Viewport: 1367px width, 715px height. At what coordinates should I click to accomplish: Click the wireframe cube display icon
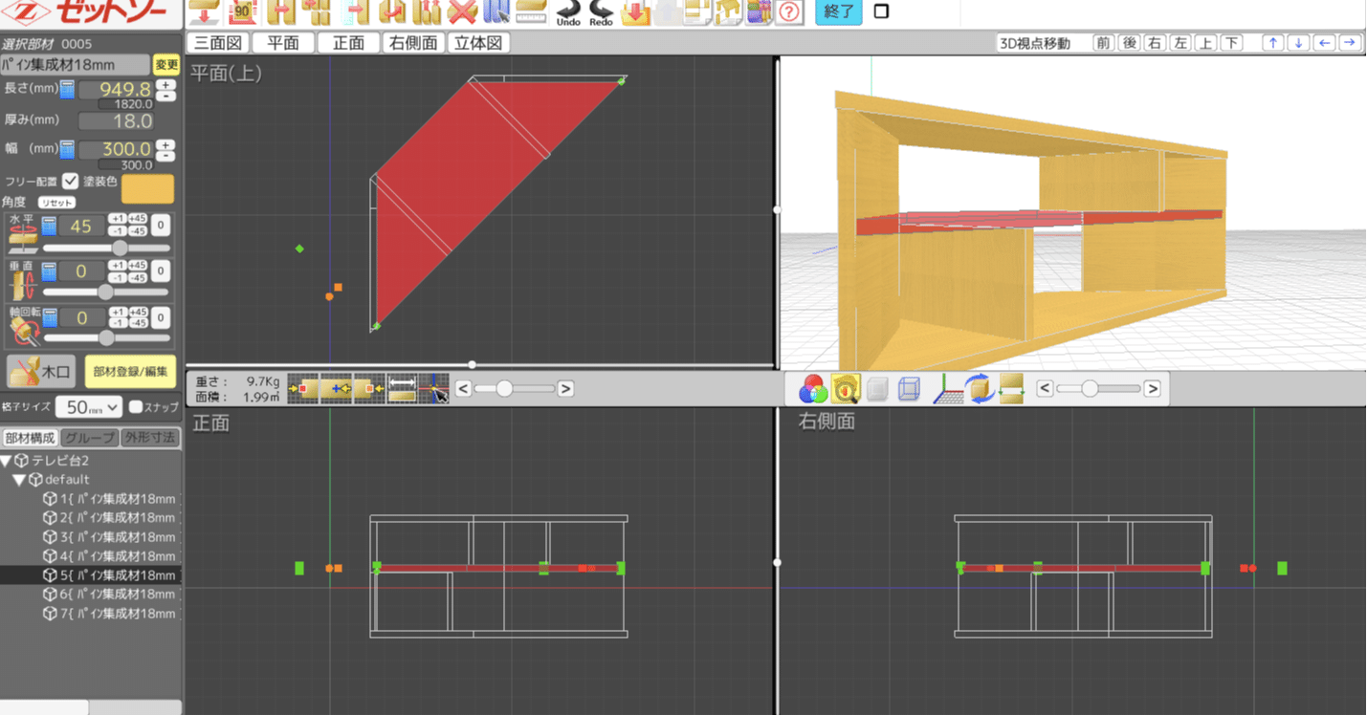tap(910, 388)
